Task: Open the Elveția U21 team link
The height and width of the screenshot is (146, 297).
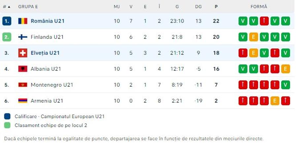Action: (x=45, y=53)
